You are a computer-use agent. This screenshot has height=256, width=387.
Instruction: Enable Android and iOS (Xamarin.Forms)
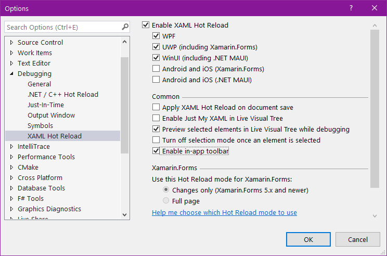click(156, 69)
